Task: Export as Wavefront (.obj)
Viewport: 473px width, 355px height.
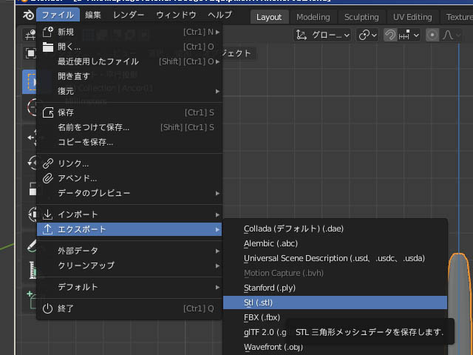Action: point(335,347)
